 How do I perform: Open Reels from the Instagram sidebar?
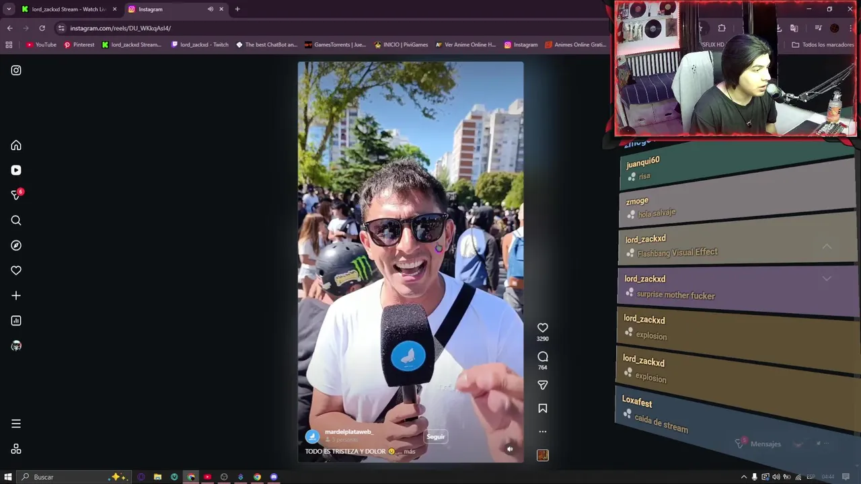(x=16, y=170)
